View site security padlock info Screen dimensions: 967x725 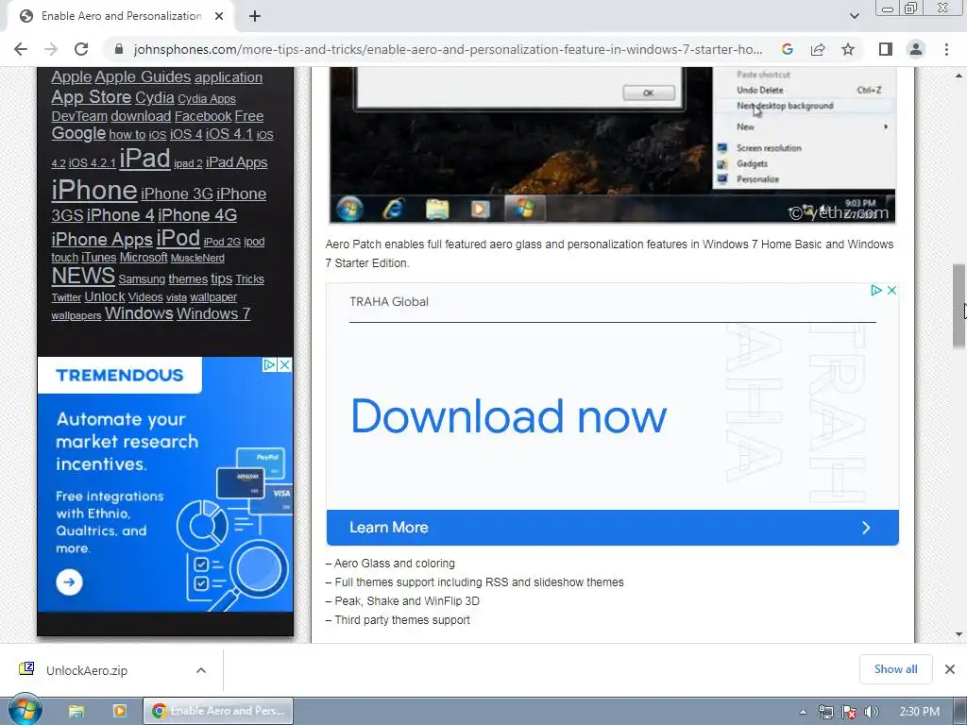(x=120, y=49)
